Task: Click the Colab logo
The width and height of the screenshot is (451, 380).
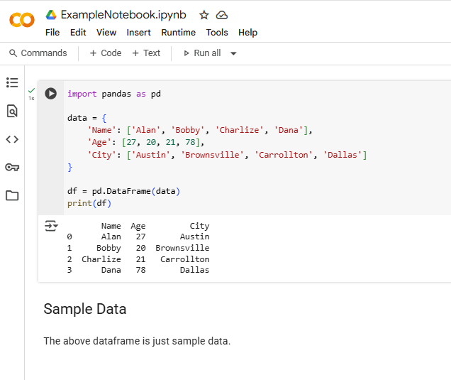Action: [x=21, y=20]
